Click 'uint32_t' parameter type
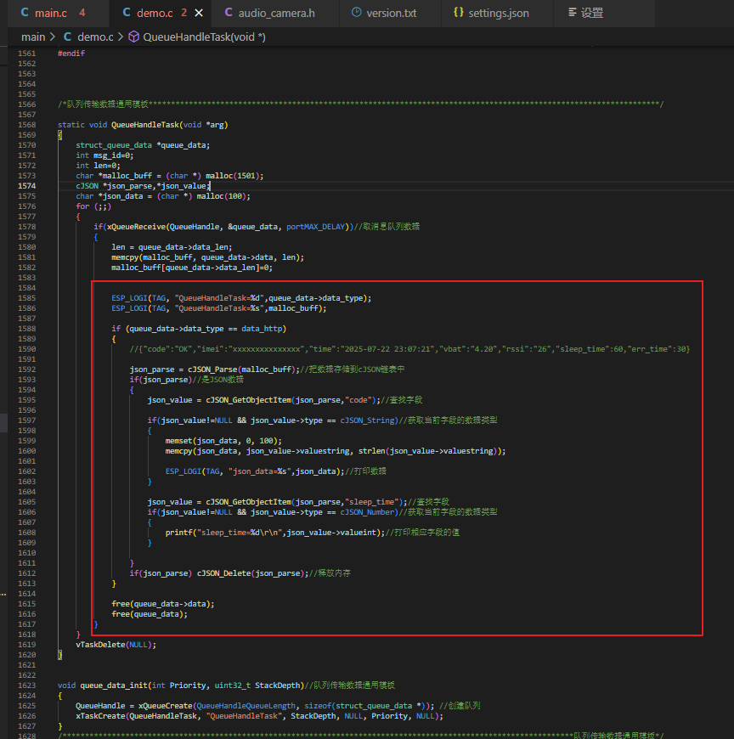 (233, 685)
